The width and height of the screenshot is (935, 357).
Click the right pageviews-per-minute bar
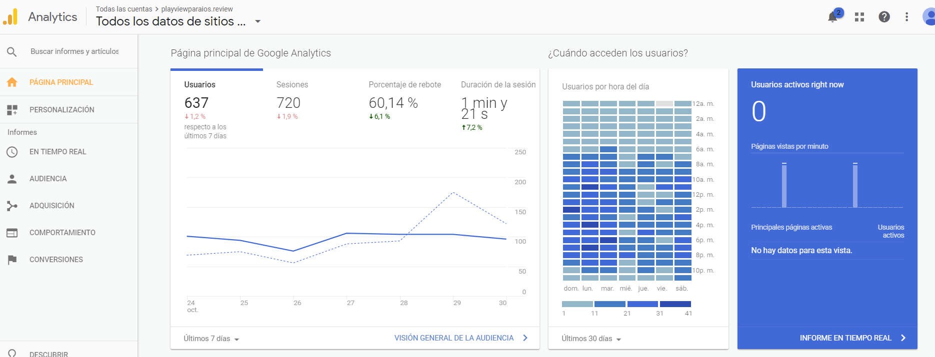pos(855,185)
